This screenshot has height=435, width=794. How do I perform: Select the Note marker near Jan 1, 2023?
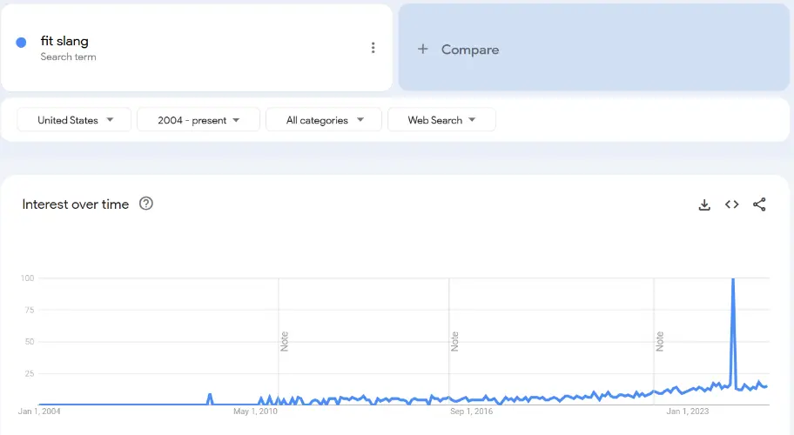click(659, 341)
